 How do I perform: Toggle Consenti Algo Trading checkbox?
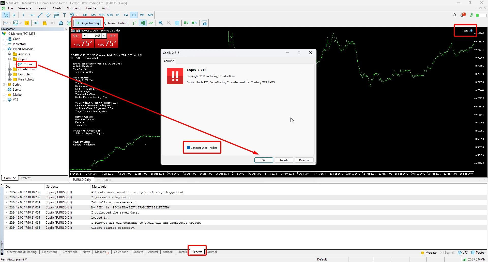(188, 148)
